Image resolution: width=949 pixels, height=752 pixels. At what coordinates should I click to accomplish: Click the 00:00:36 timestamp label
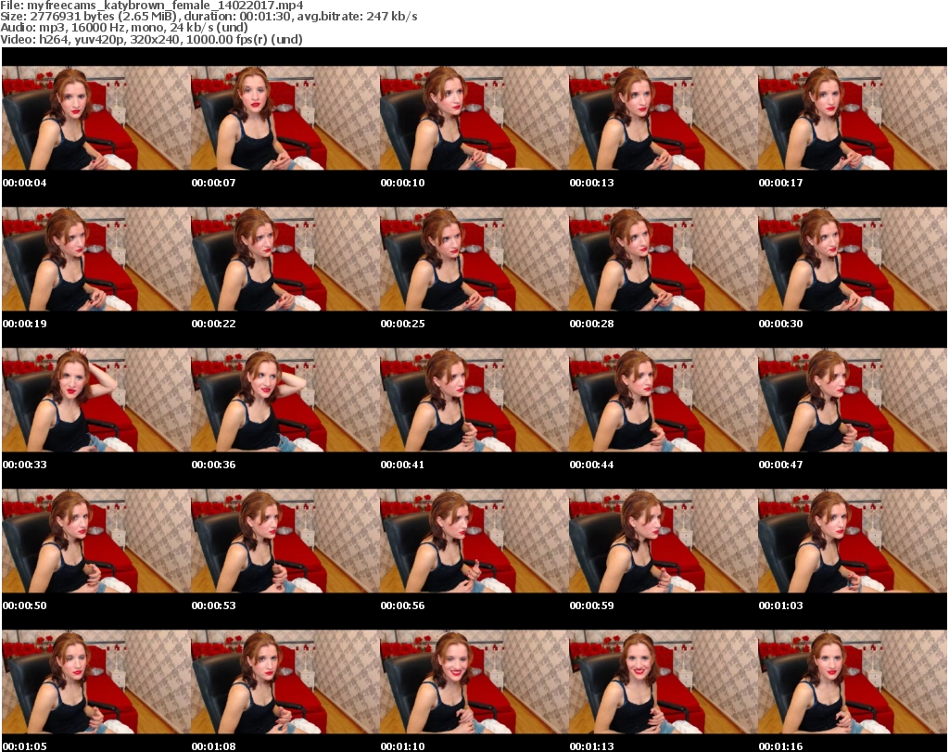point(214,465)
